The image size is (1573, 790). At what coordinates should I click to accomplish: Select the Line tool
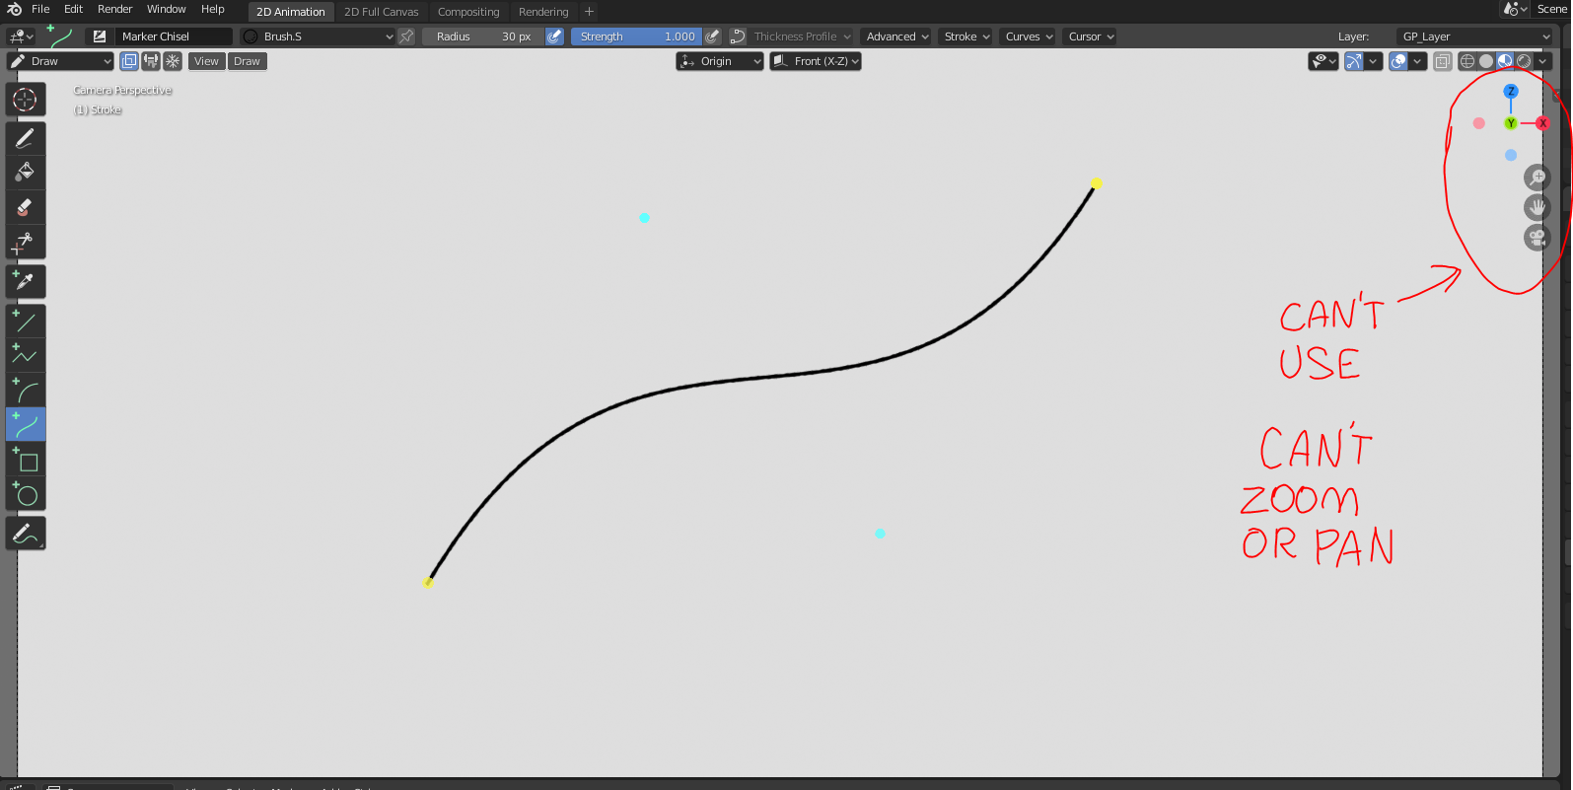pyautogui.click(x=26, y=322)
